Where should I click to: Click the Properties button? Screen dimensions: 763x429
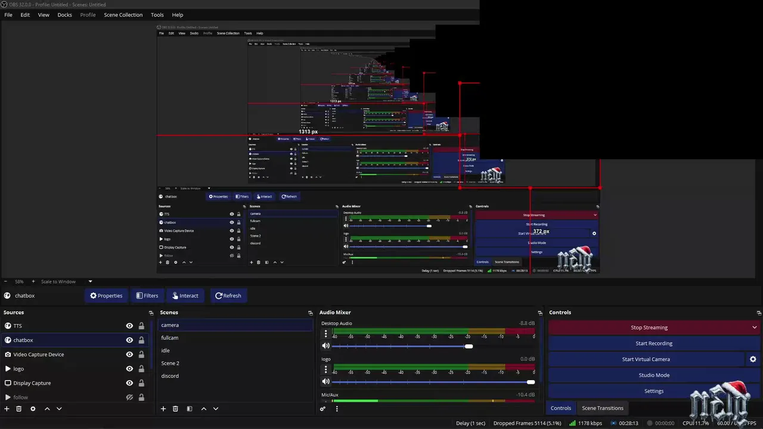(x=106, y=296)
